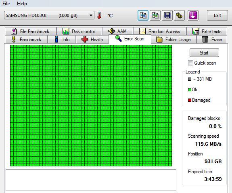This screenshot has width=232, height=193.
Task: Click the green Ok legend swatch
Action: click(x=190, y=90)
